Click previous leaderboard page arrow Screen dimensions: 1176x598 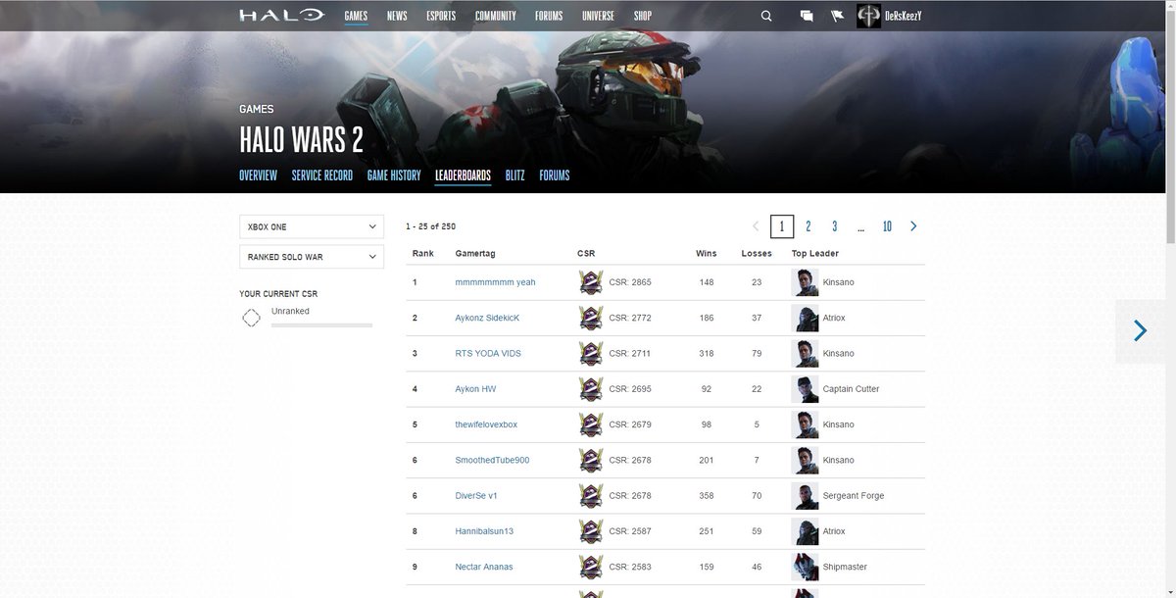click(x=756, y=226)
